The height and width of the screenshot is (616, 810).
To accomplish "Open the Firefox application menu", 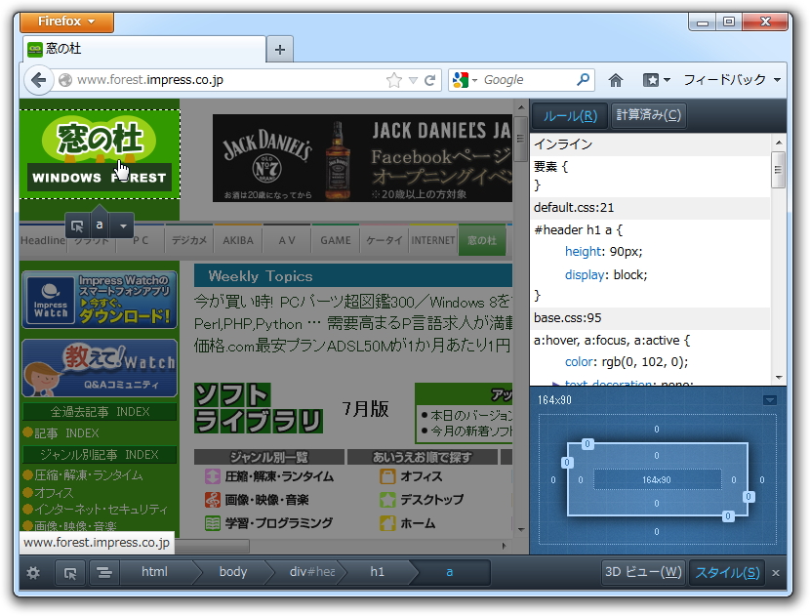I will (66, 21).
